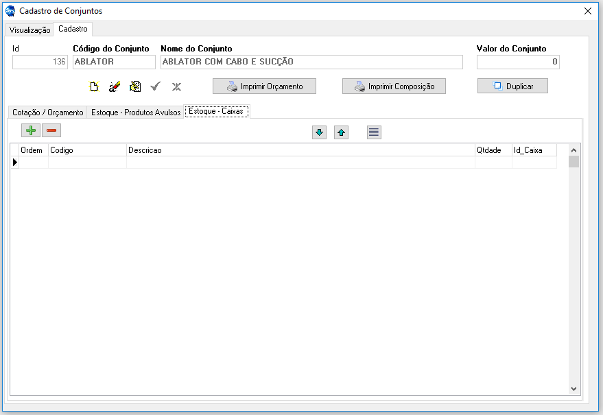Move item up with the up arrow button
The image size is (603, 415).
click(x=342, y=132)
